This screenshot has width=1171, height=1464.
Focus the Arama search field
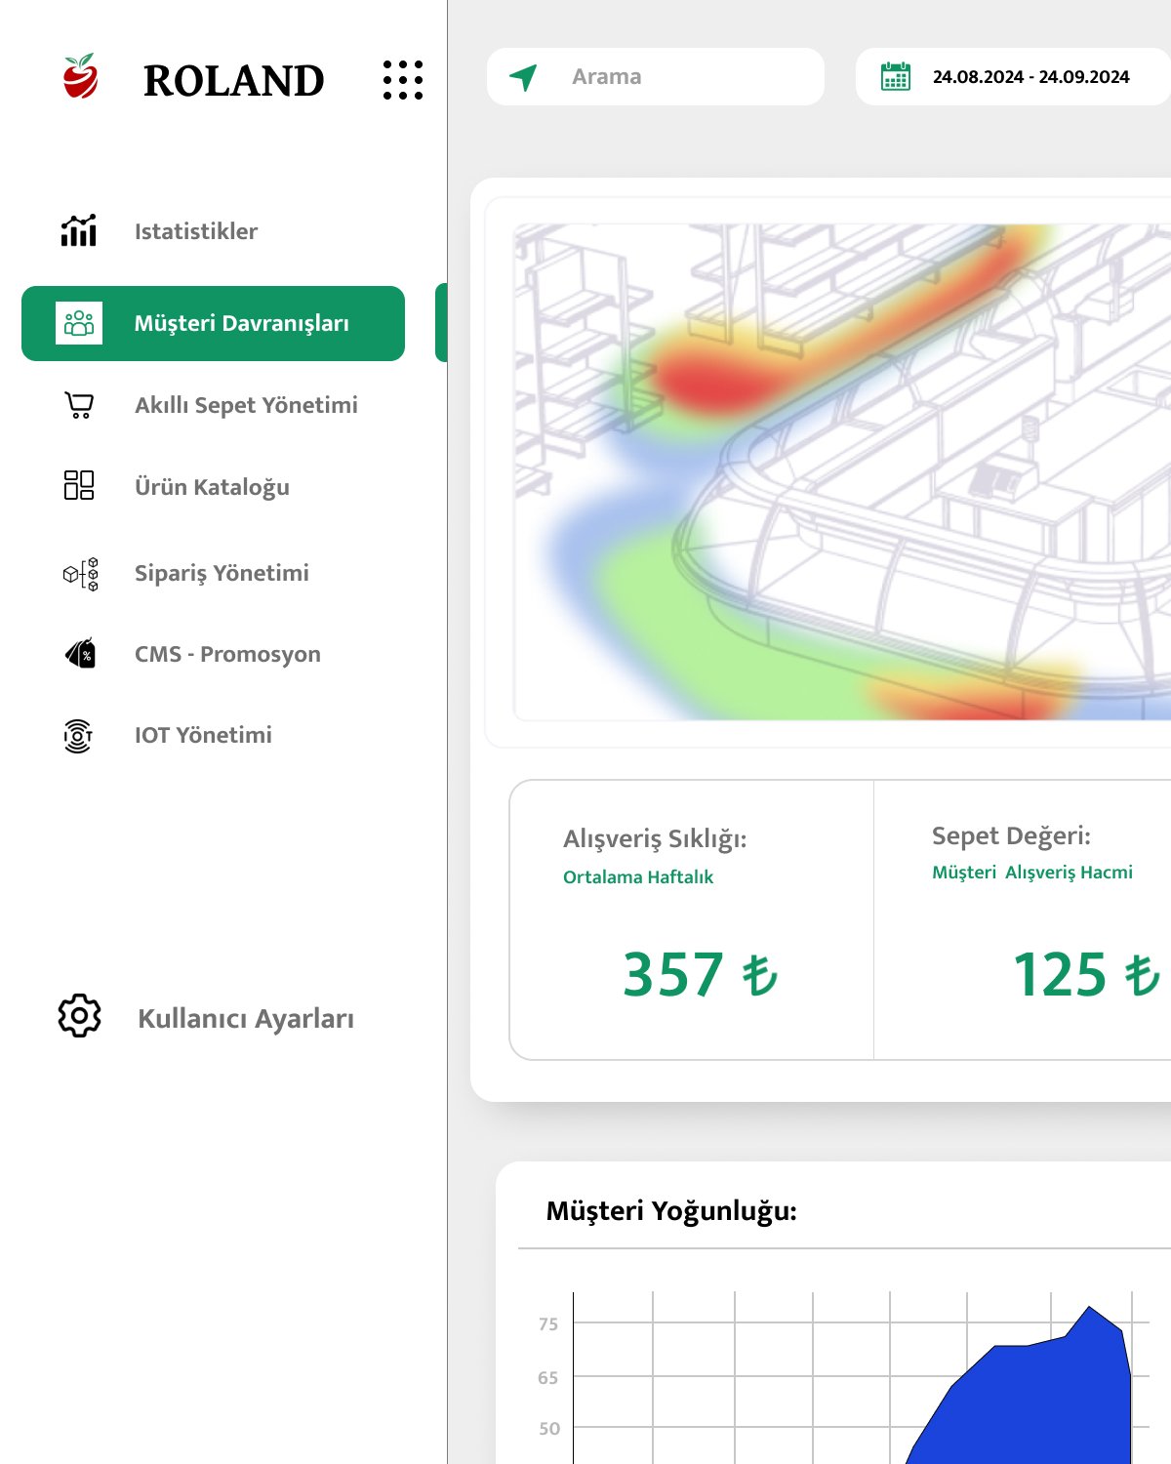683,77
